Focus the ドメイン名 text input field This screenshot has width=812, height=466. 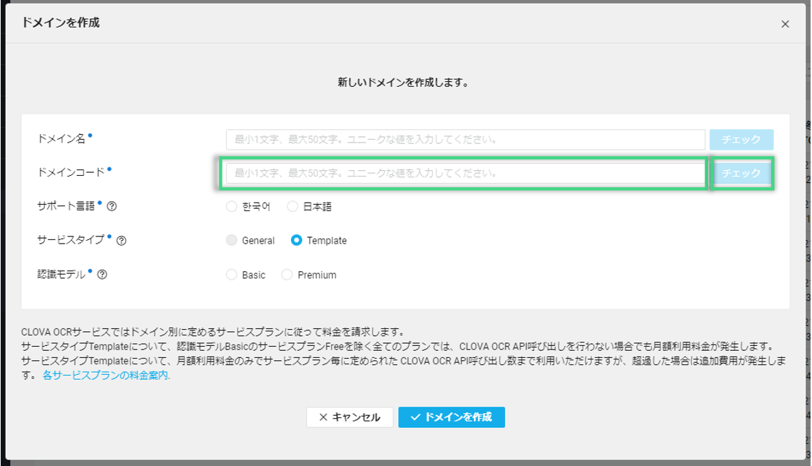click(465, 140)
